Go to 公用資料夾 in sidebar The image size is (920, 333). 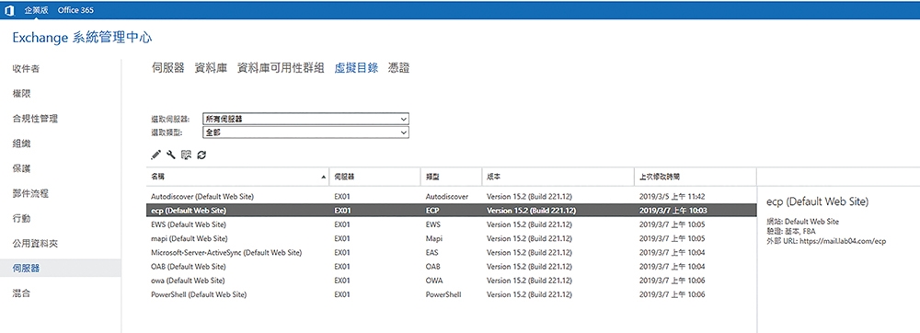point(35,243)
